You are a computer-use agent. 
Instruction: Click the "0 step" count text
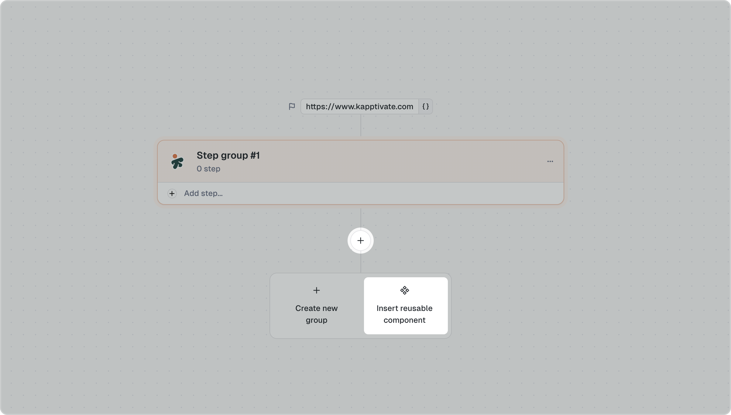tap(208, 169)
